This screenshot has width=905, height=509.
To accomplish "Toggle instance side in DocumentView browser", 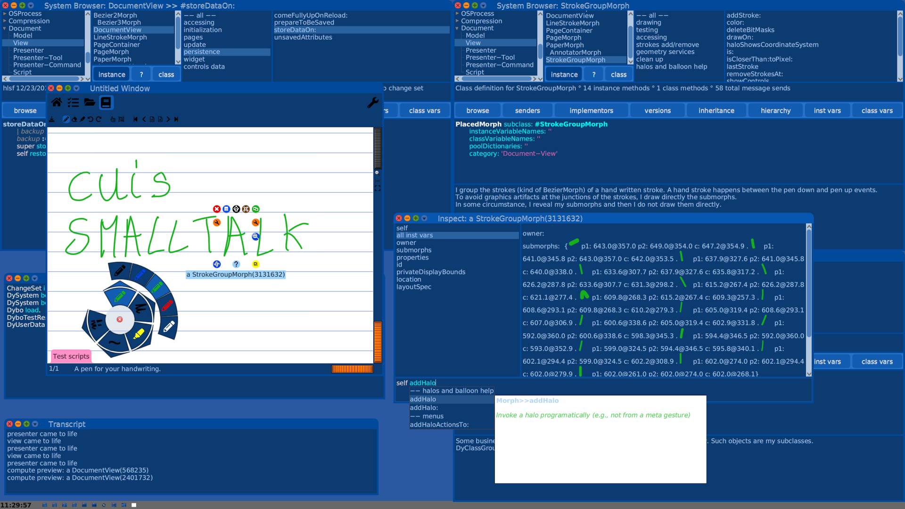I will [x=112, y=74].
